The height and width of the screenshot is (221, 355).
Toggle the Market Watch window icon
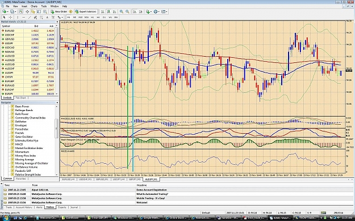coord(21,11)
